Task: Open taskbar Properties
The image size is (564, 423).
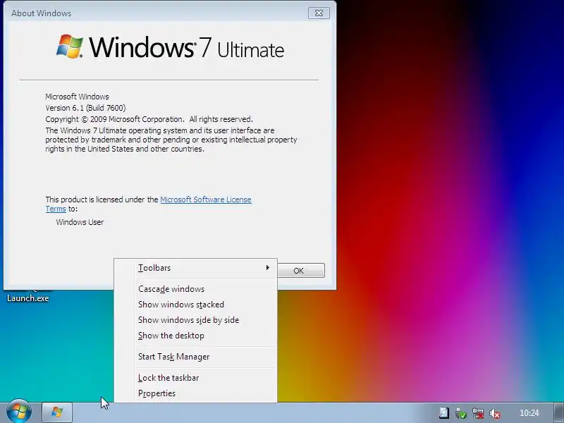Action: pos(196,393)
